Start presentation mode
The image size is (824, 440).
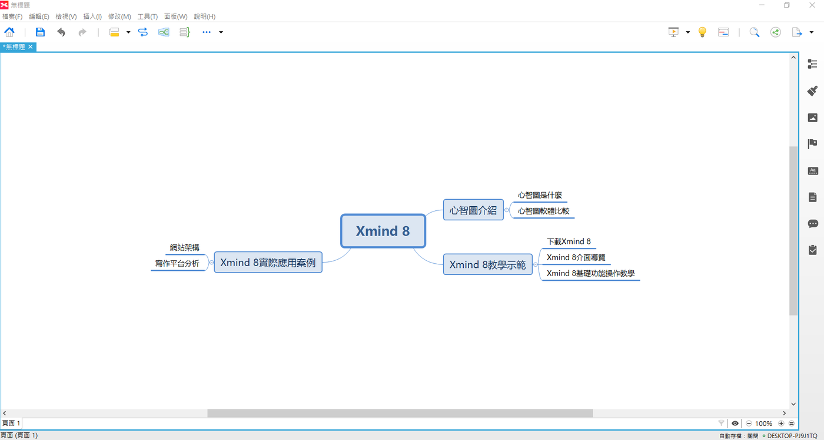click(x=674, y=32)
